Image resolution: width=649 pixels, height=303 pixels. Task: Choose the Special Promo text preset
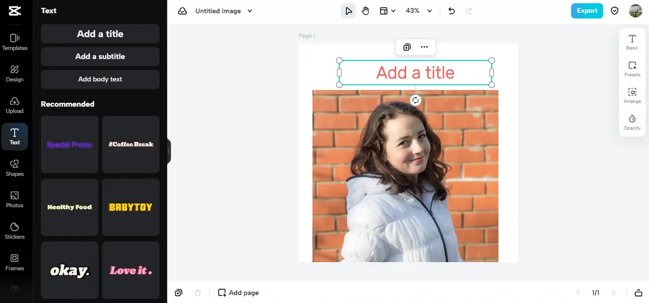coord(69,145)
